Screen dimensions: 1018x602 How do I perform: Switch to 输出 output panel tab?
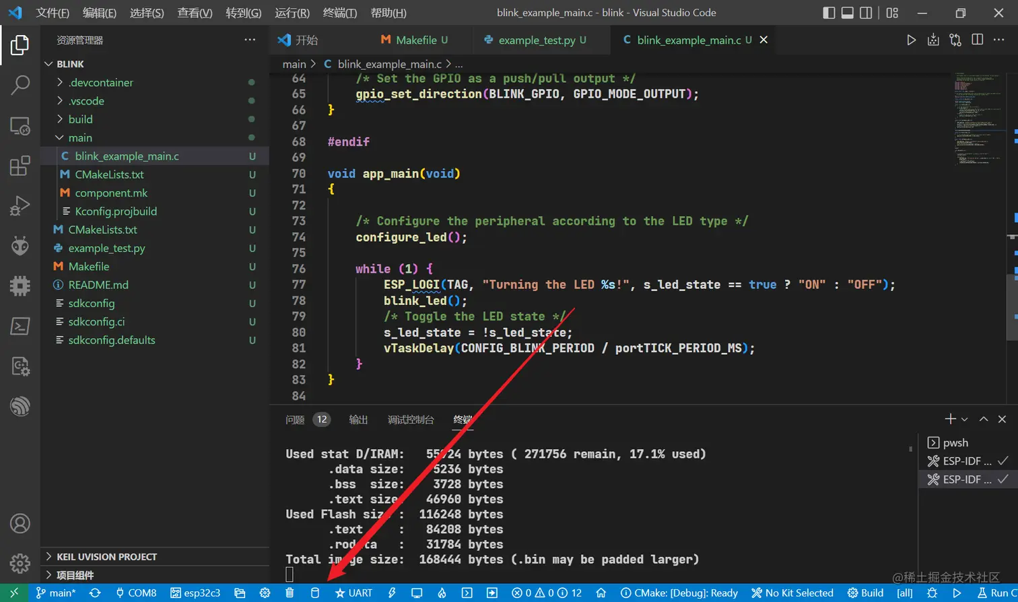coord(358,420)
